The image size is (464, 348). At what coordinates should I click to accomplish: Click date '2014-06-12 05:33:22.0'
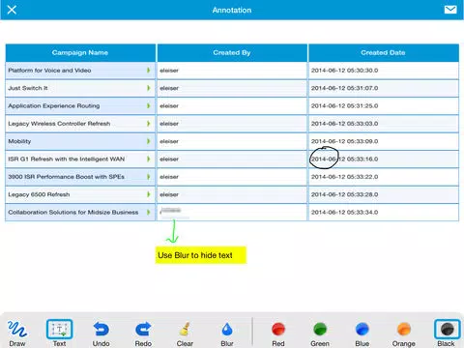click(x=344, y=177)
